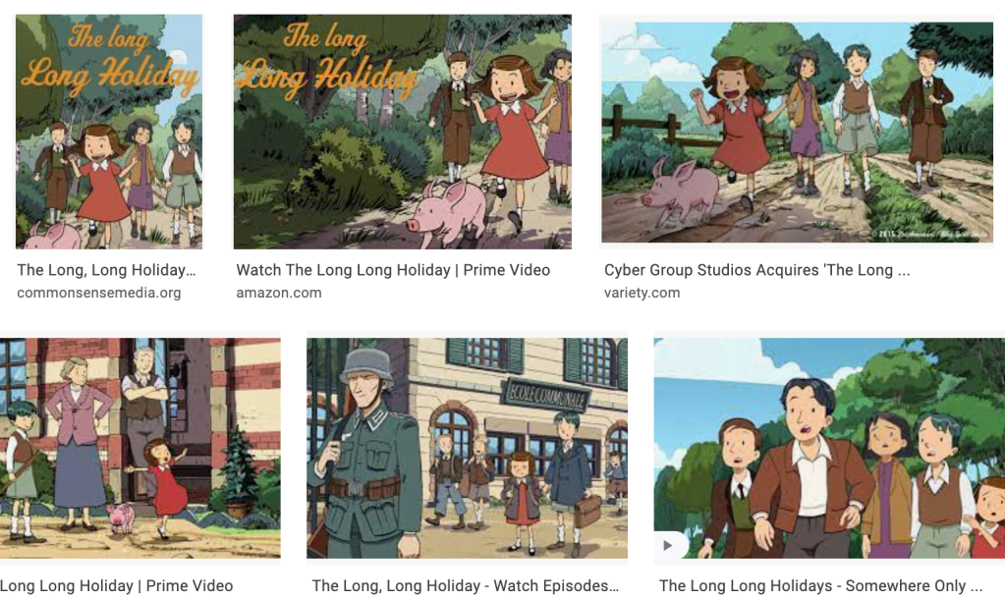Open the farmhouse grandparents image thumbnail
This screenshot has width=1005, height=599.
pos(140,448)
